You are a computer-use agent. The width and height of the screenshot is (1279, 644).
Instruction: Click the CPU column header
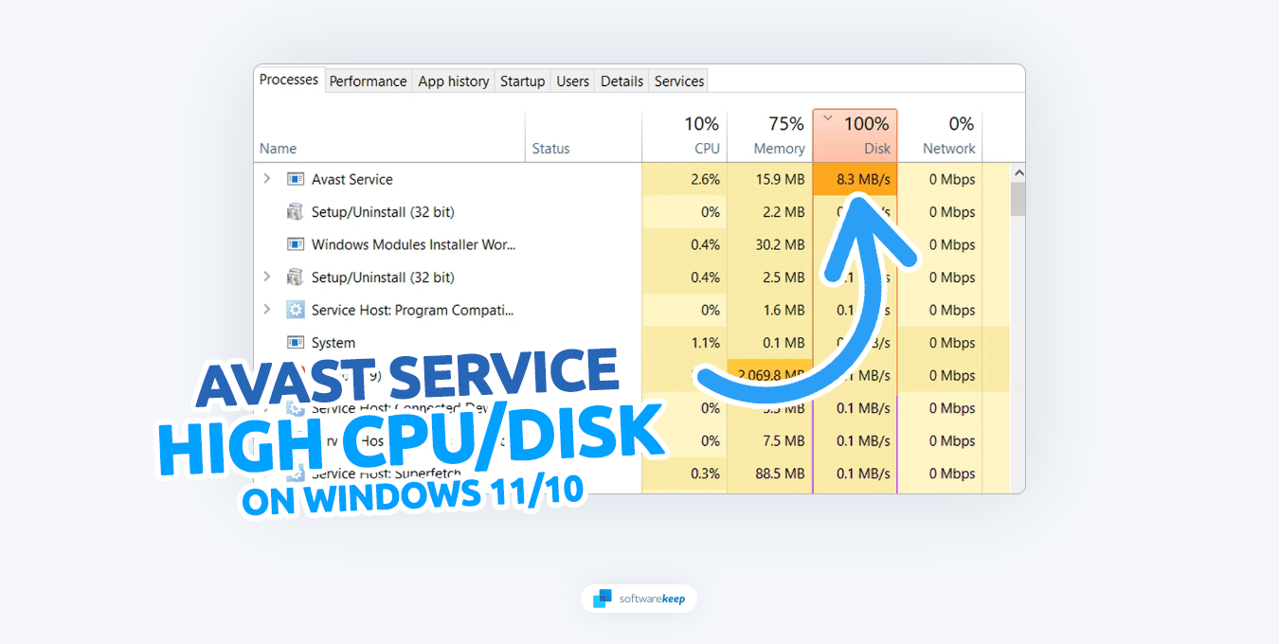click(685, 135)
